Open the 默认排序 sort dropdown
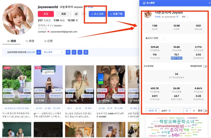This screenshot has height=138, width=211. pyautogui.click(x=53, y=52)
